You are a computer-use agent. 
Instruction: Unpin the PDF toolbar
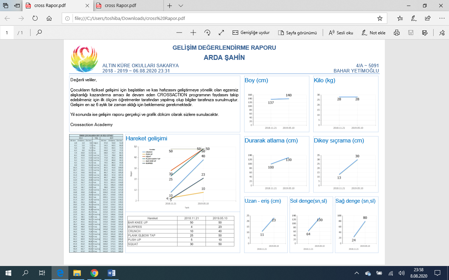coord(441,33)
